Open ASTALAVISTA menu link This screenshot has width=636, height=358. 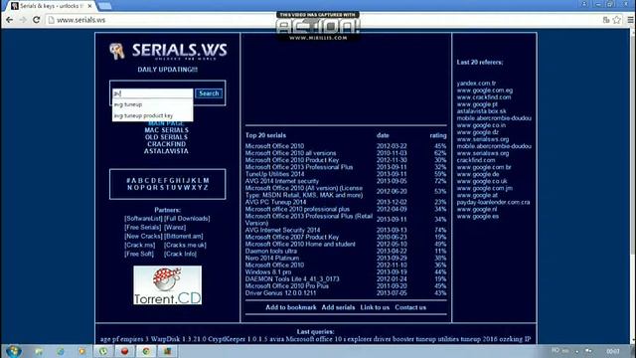tap(166, 151)
